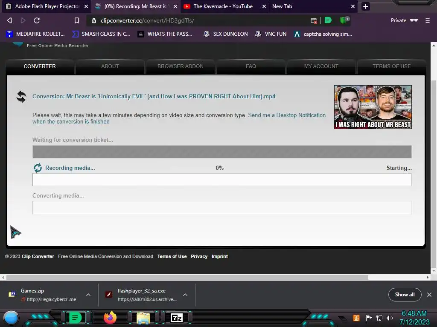437x327 pixels.
Task: Open the Start menu orb
Action: [x=11, y=318]
